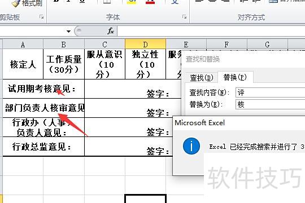Click the 查找和替换 dialog title bar
The image size is (305, 203).
(243, 59)
